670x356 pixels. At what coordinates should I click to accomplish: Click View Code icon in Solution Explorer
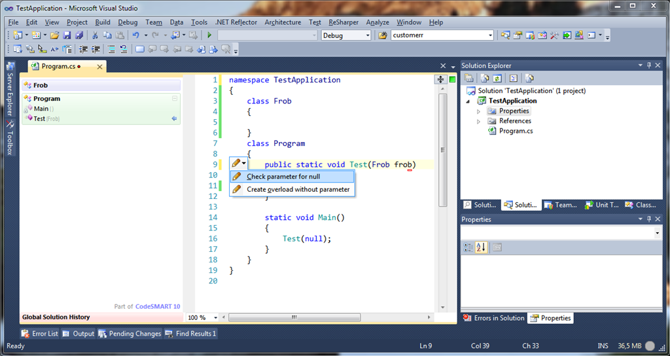tap(514, 79)
